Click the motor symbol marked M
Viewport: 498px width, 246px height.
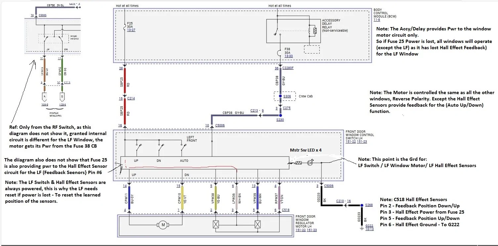coord(163,225)
